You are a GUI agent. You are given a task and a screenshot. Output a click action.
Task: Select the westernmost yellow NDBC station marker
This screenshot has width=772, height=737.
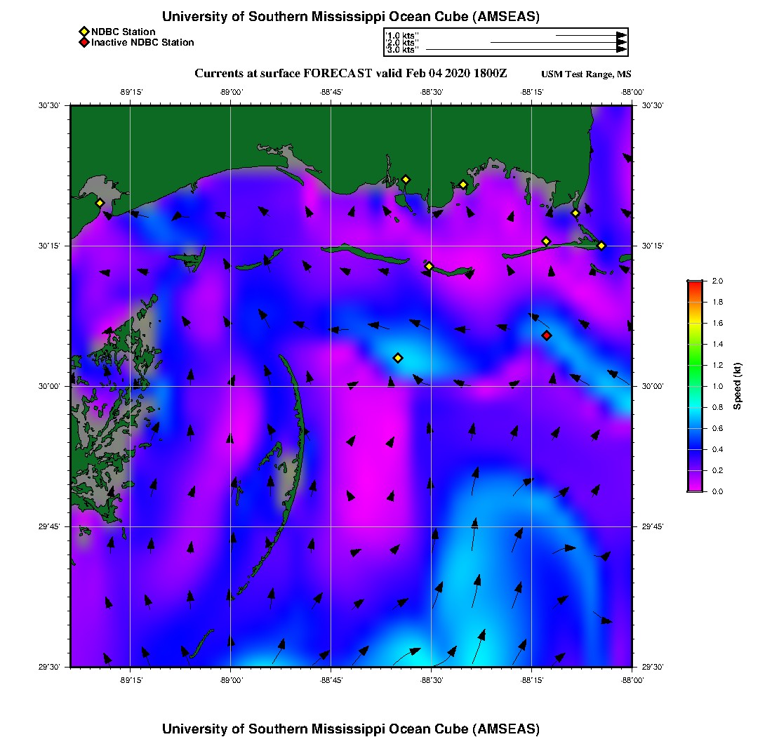[x=100, y=203]
